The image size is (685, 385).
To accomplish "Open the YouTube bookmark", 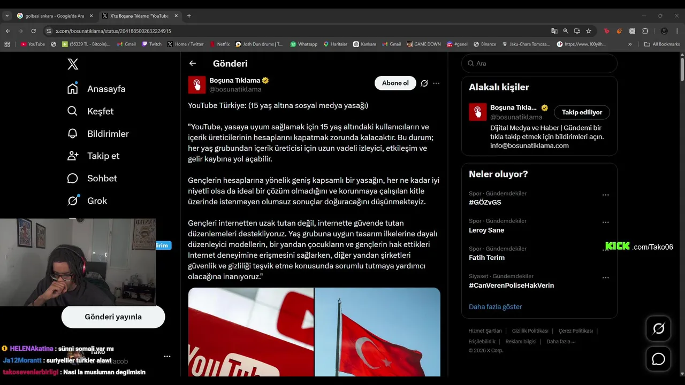I will click(33, 44).
